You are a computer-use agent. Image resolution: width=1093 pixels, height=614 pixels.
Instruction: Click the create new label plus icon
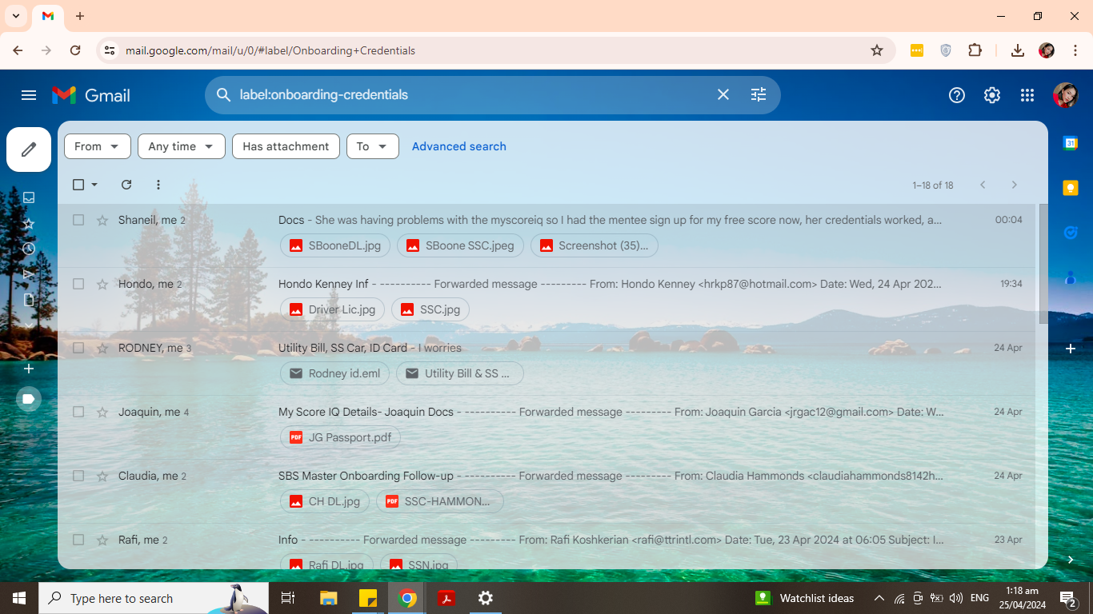tap(29, 369)
